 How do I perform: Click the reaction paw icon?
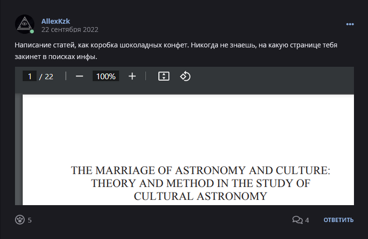point(20,220)
